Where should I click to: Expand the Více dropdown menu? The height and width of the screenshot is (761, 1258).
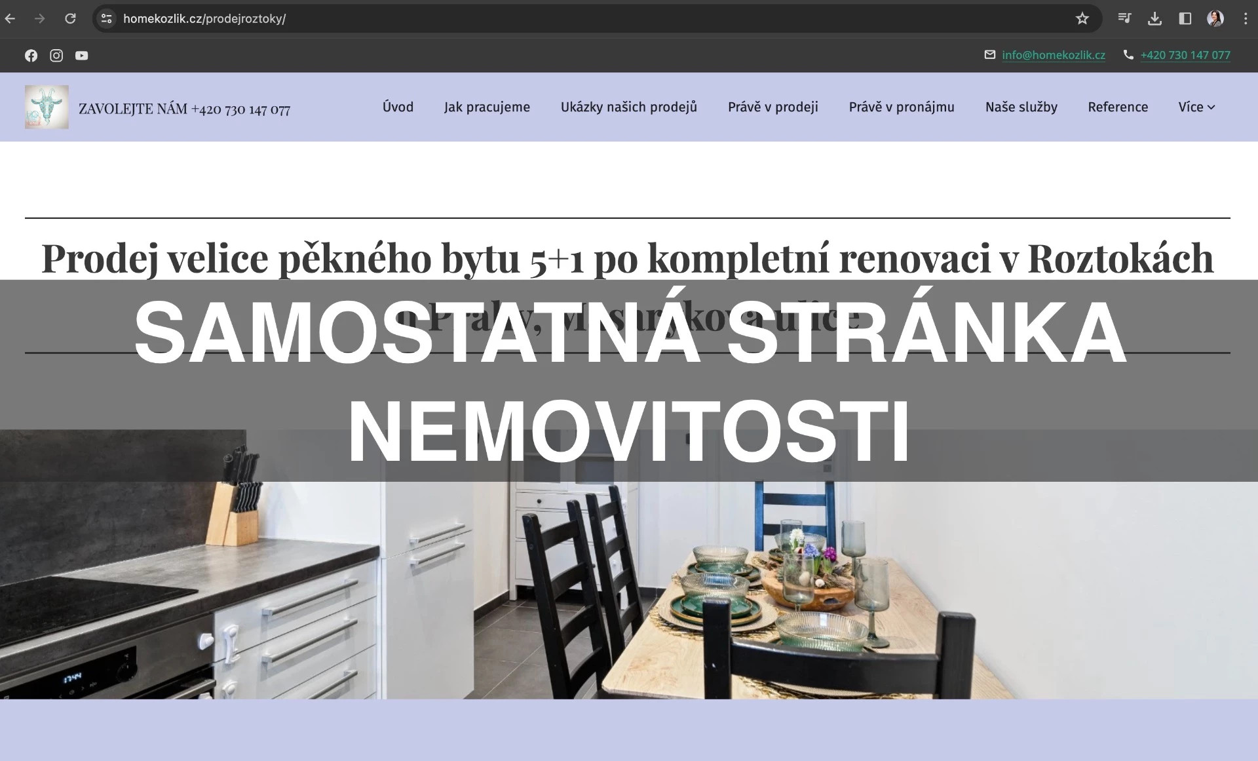click(1196, 107)
